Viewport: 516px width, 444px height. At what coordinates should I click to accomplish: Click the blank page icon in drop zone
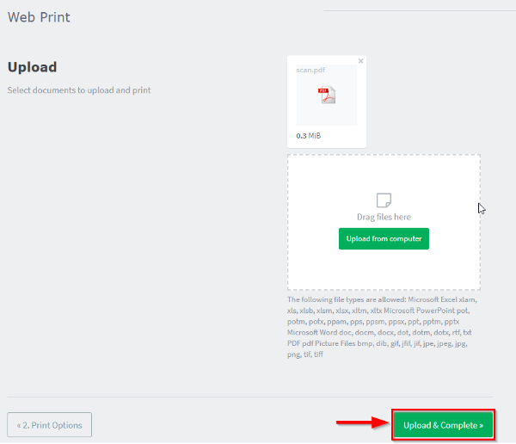[x=384, y=200]
